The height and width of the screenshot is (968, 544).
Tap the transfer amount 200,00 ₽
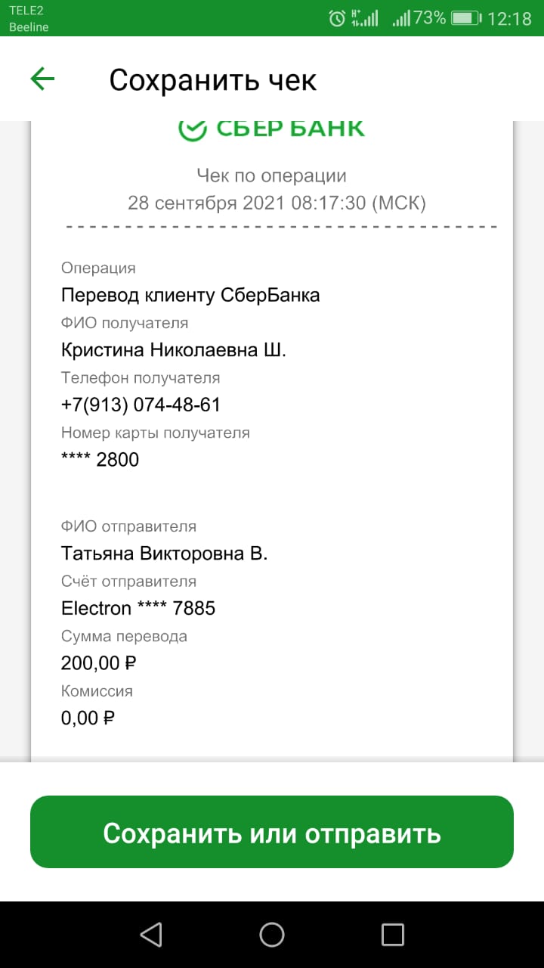click(98, 663)
